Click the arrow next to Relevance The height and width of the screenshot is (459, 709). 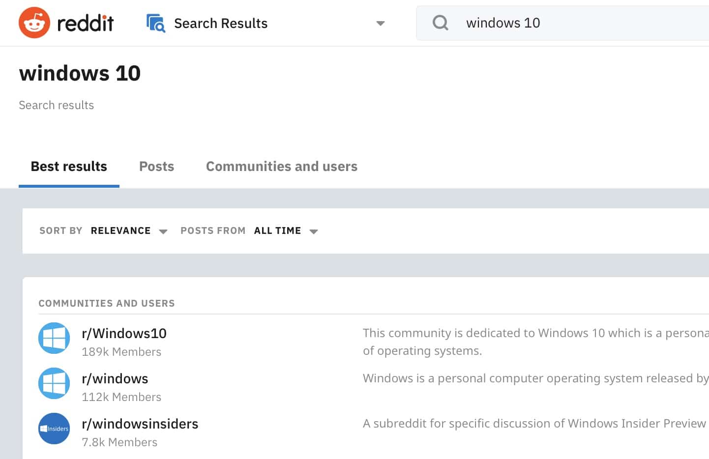(x=163, y=231)
